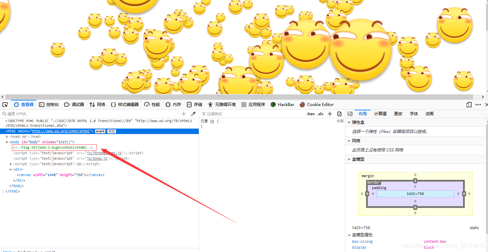Open the 应用程序 application tab
This screenshot has width=488, height=252.
coord(253,105)
